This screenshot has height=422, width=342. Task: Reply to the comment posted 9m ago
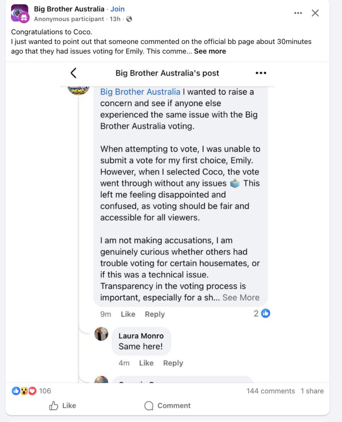click(155, 314)
